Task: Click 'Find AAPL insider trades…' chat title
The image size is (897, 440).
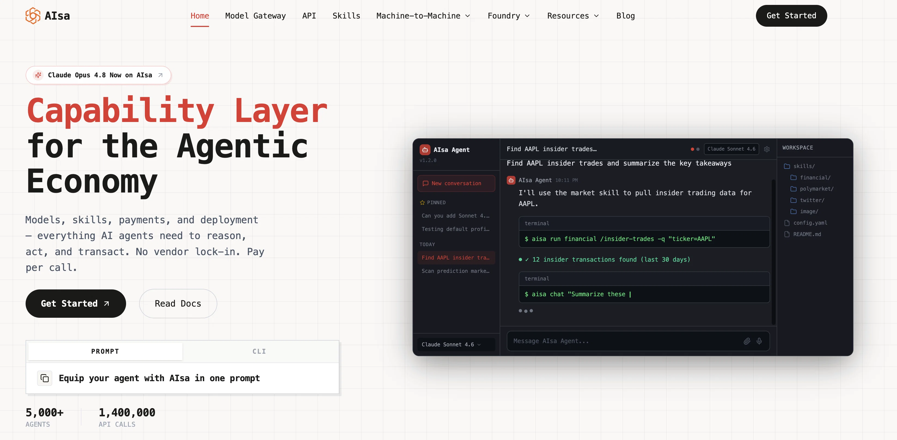Action: 552,149
